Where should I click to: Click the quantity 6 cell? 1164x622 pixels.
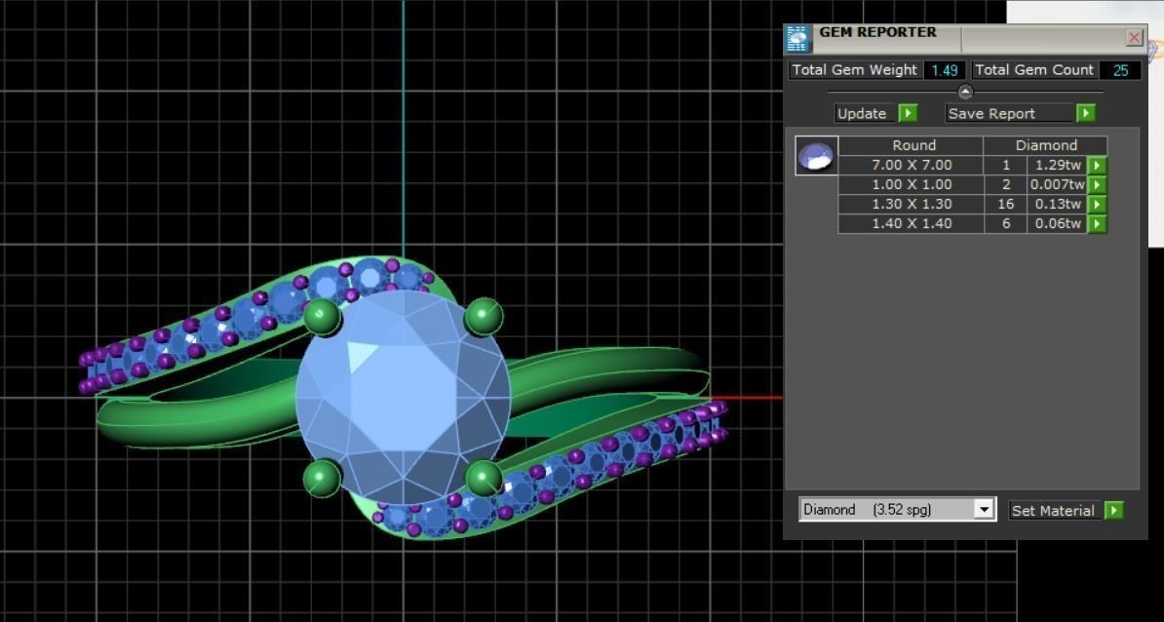tap(1006, 223)
